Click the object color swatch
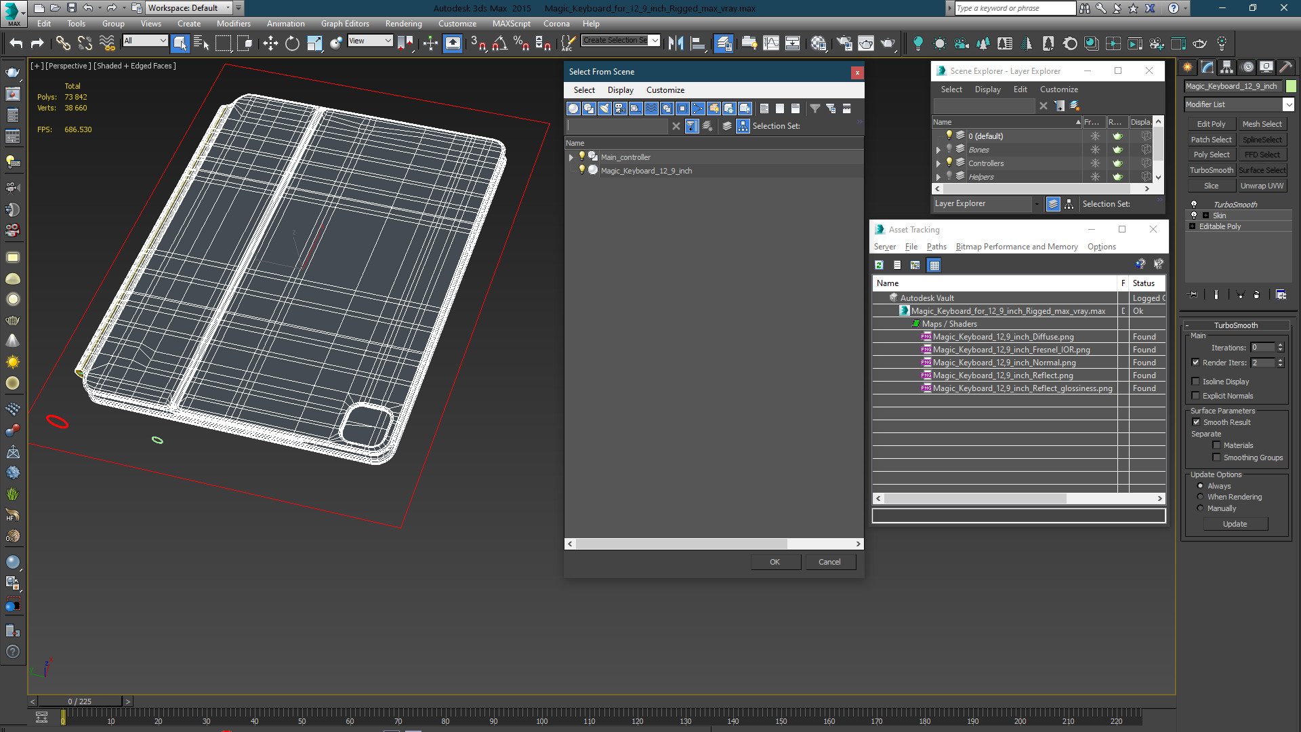This screenshot has width=1301, height=732. point(1291,86)
